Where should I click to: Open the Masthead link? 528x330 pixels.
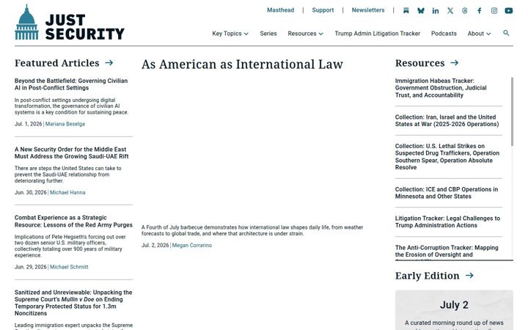tap(280, 10)
